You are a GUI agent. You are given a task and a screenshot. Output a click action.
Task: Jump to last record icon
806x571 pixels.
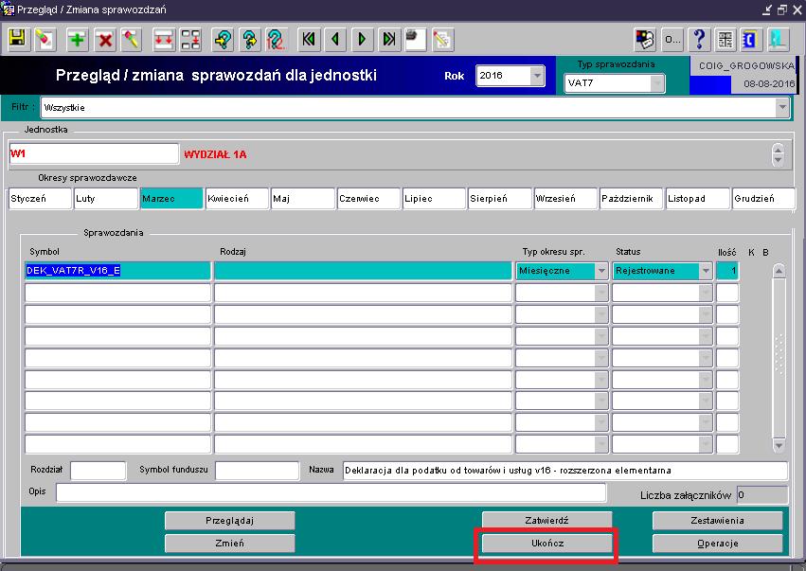pyautogui.click(x=389, y=39)
